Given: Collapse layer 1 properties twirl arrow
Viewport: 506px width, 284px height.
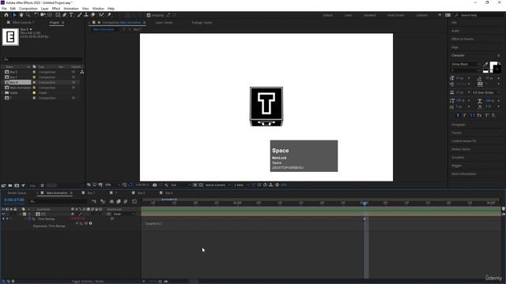Looking at the screenshot, I should pos(21,214).
